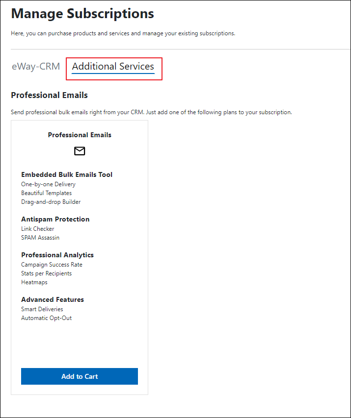Select the Link Checker item
The height and width of the screenshot is (418, 351).
click(38, 229)
